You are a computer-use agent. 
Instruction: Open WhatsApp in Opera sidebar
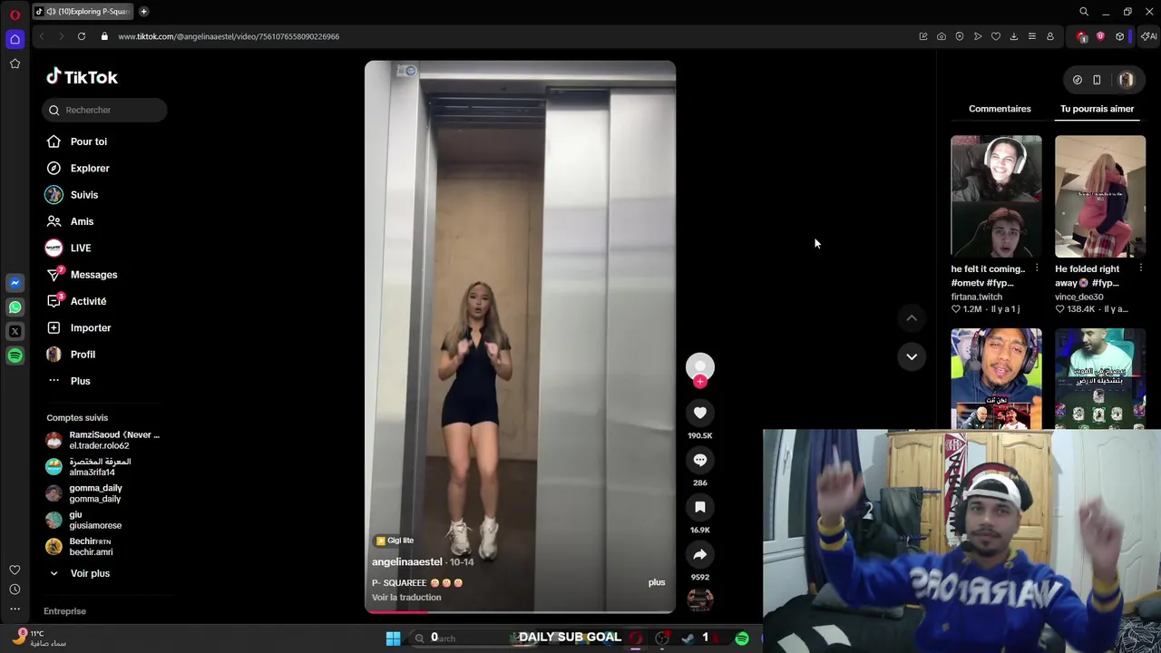point(15,307)
